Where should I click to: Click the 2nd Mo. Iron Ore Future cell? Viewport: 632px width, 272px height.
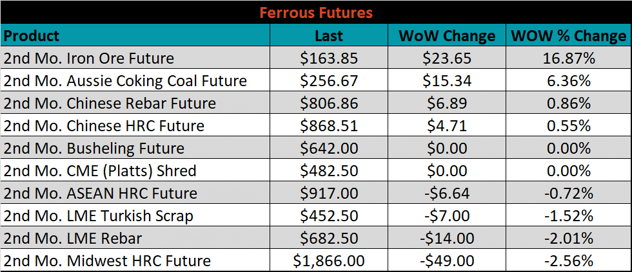[135, 58]
